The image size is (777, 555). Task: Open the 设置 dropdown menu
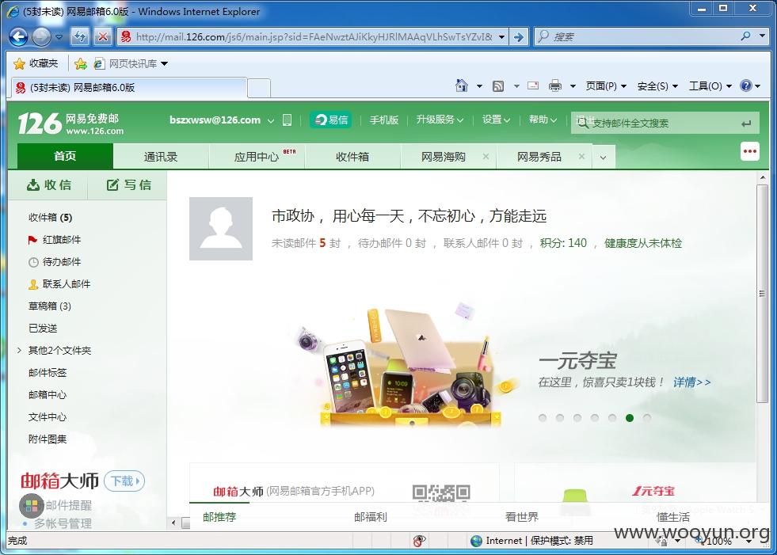pyautogui.click(x=496, y=120)
